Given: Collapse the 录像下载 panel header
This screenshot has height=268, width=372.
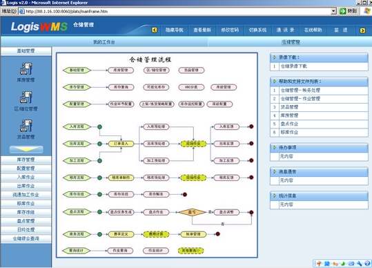Looking at the screenshot, I should (319, 57).
